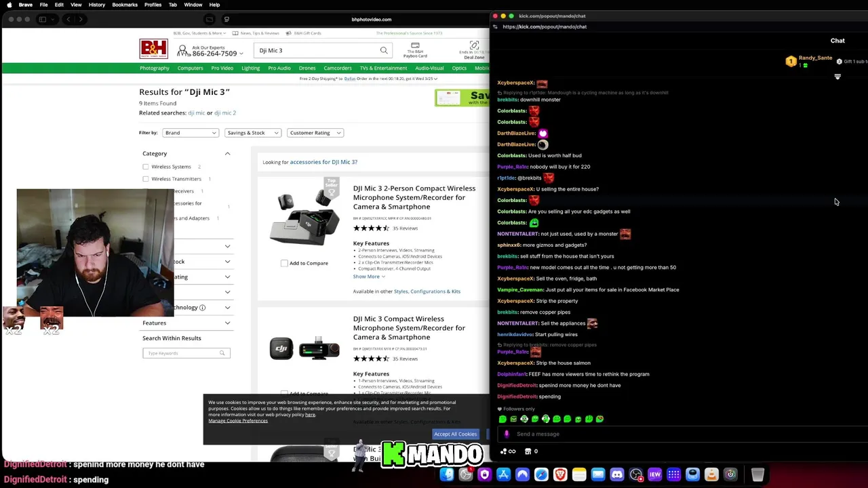Open the Photography category tab
The image size is (868, 488).
point(155,68)
